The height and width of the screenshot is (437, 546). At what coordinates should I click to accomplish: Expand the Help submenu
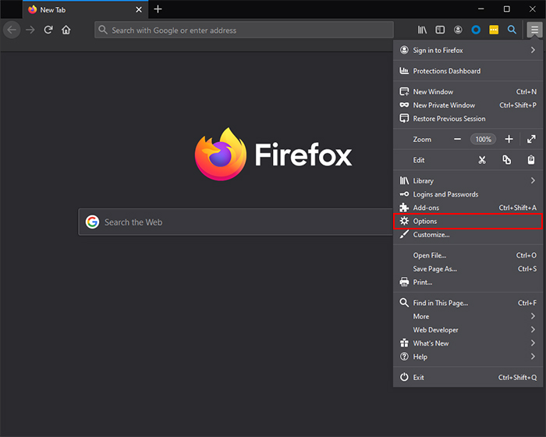coord(468,357)
